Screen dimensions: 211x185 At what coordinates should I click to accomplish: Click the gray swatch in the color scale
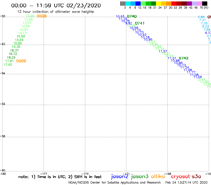tap(123, 4)
